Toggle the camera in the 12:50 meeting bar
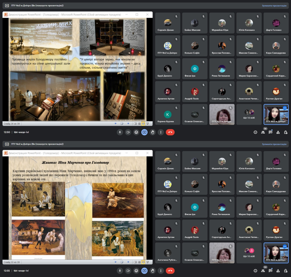The image size is (291, 277). 128,132
